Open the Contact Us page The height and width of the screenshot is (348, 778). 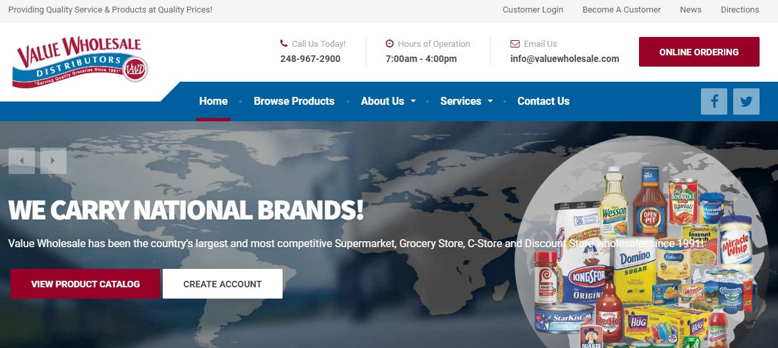(543, 101)
